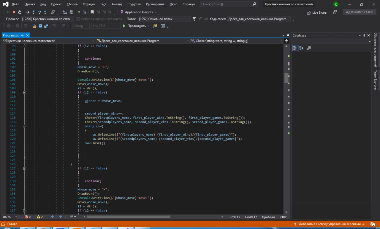Save all files

46,26
